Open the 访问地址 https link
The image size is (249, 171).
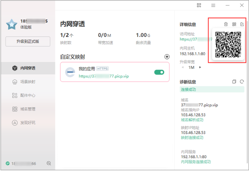[x=196, y=39]
